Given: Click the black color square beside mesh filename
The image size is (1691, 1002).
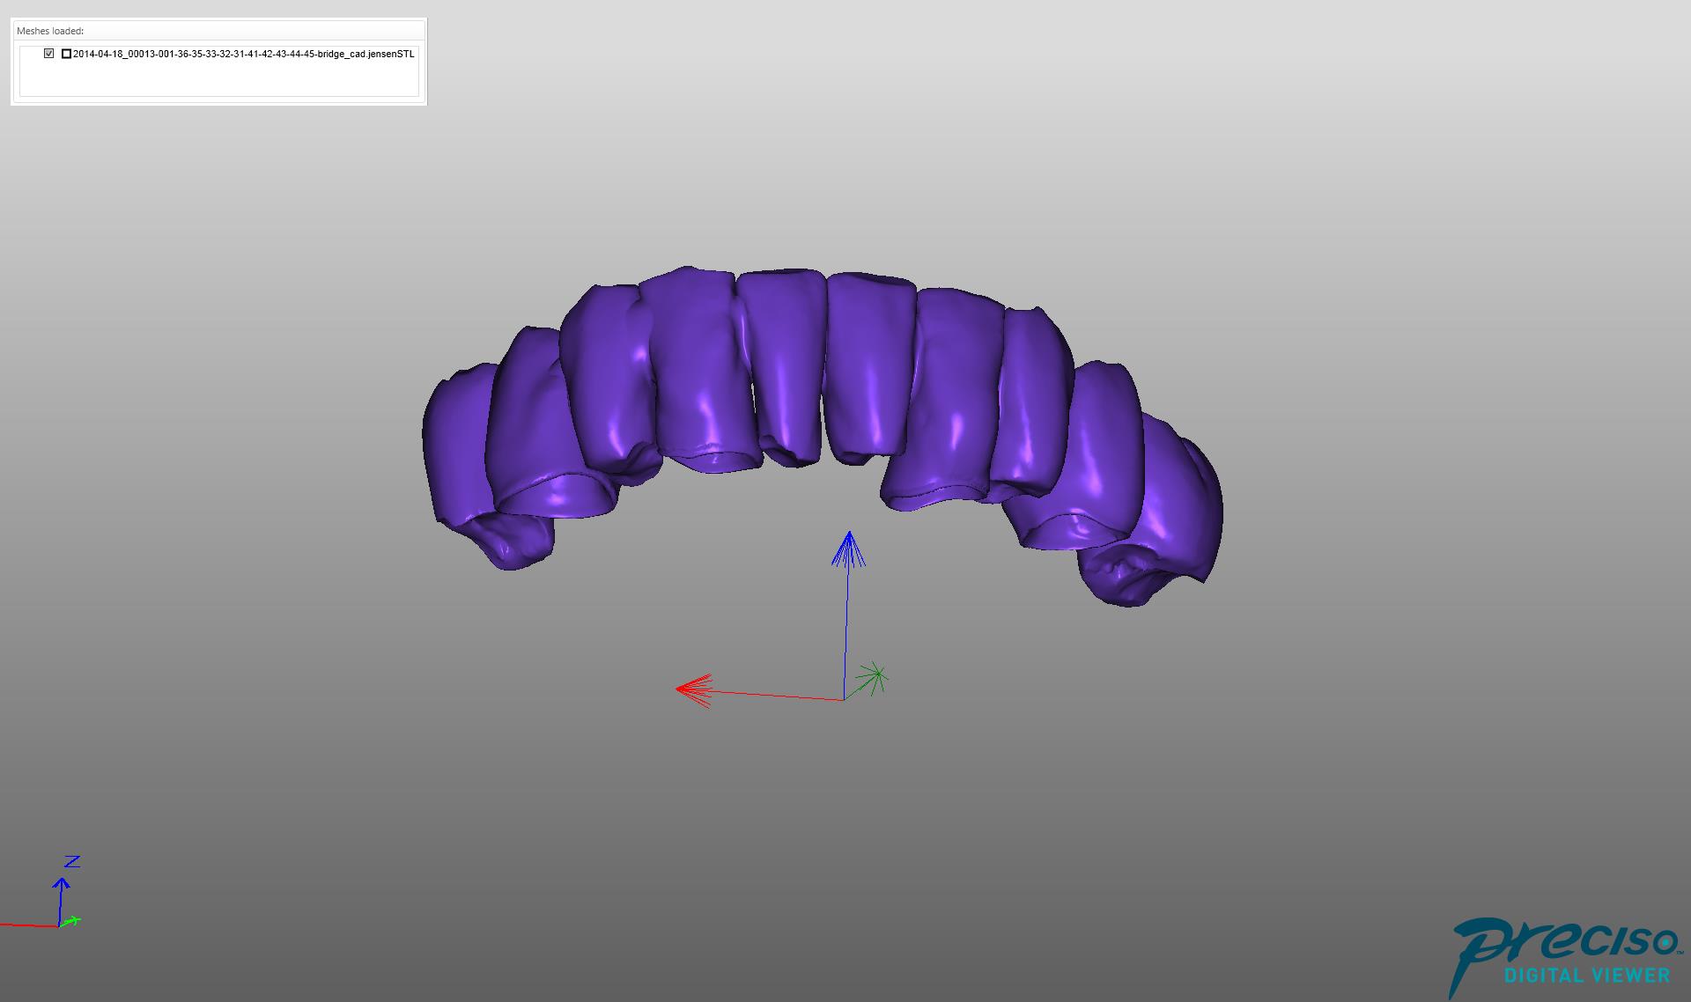Looking at the screenshot, I should coord(66,54).
